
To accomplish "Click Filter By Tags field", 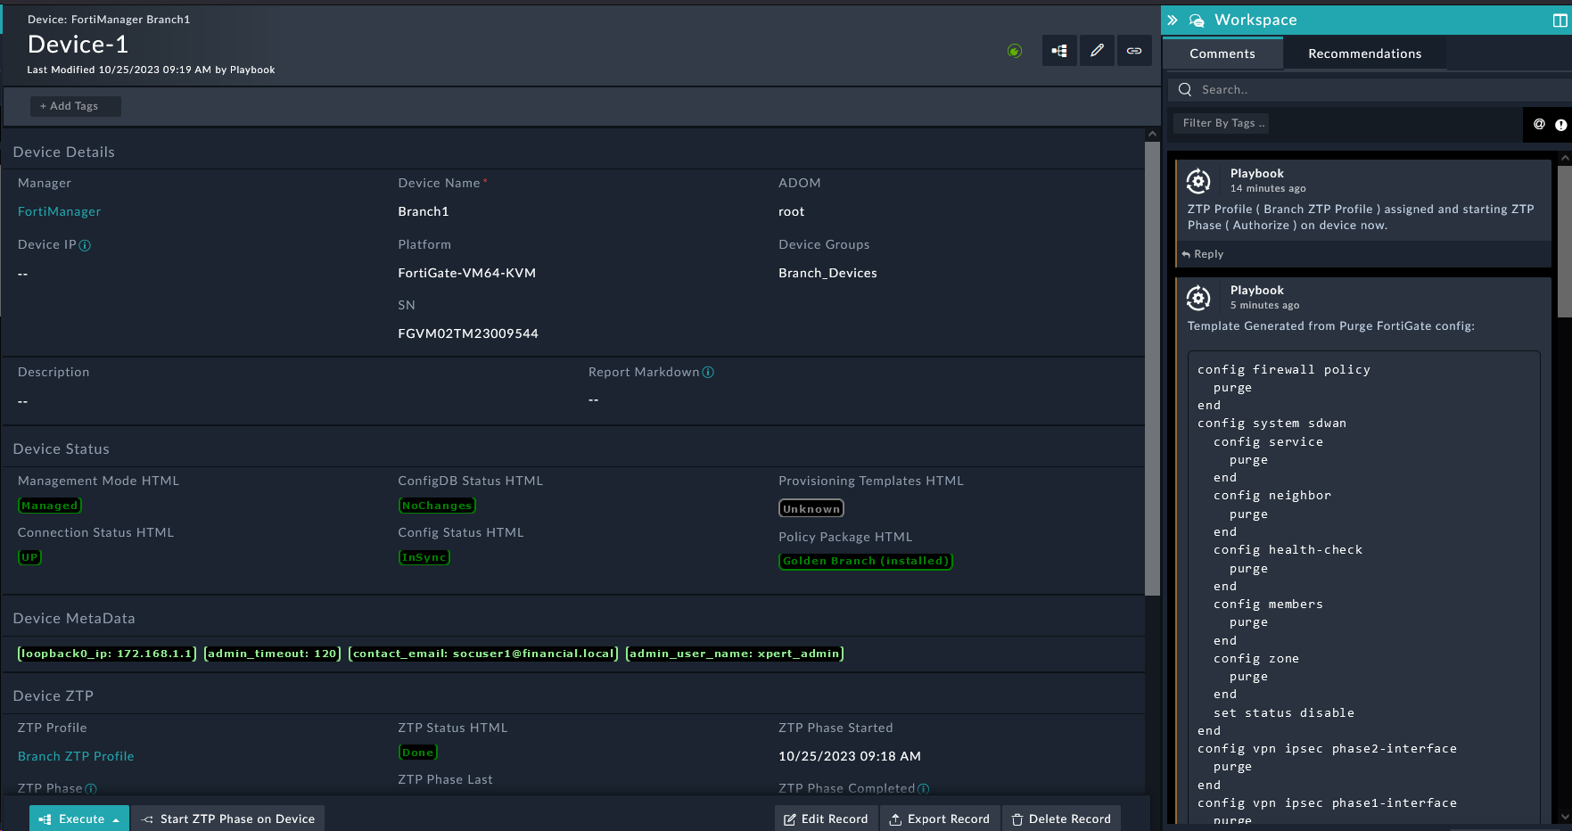I will (1221, 123).
